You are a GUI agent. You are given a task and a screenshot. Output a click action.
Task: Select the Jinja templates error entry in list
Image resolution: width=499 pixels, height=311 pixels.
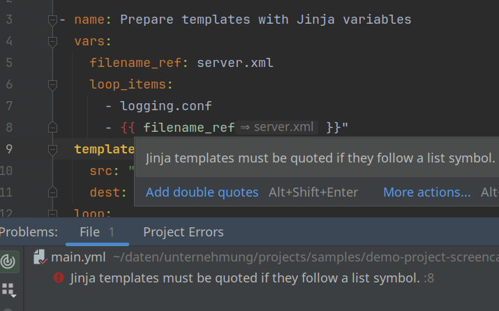click(x=244, y=278)
